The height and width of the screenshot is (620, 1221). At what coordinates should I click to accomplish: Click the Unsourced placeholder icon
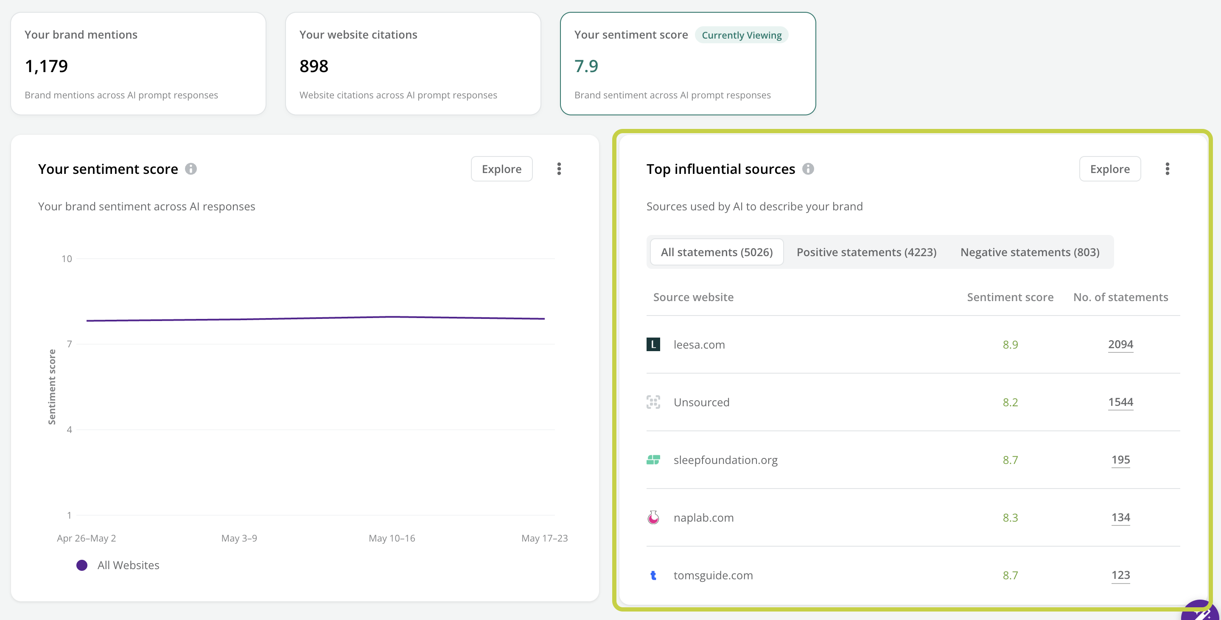(x=653, y=402)
